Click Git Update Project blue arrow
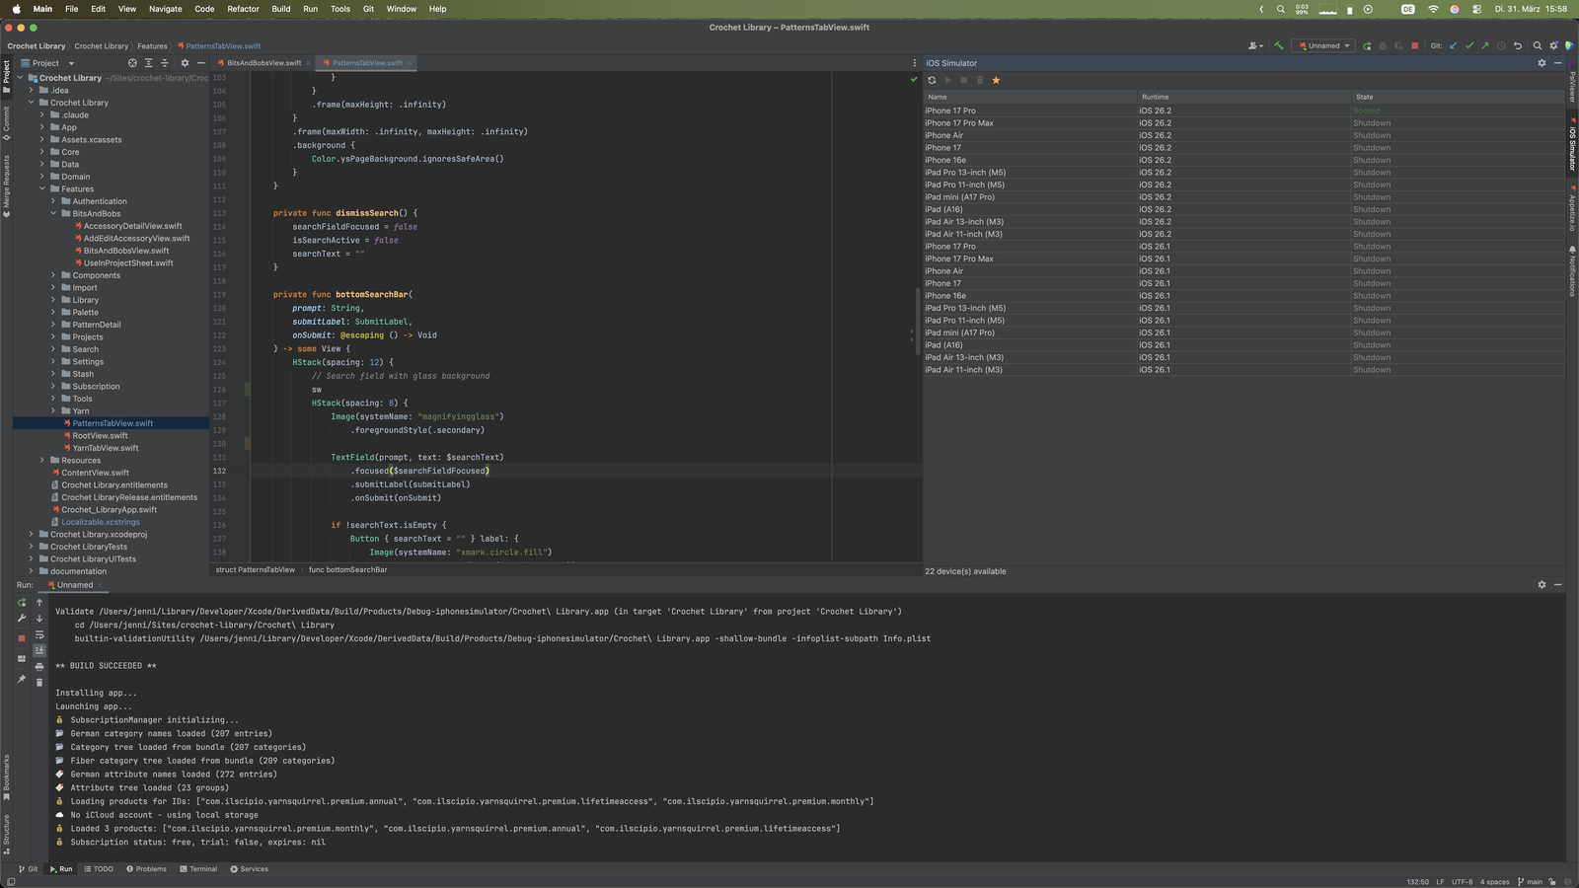The height and width of the screenshot is (888, 1579). (1453, 45)
